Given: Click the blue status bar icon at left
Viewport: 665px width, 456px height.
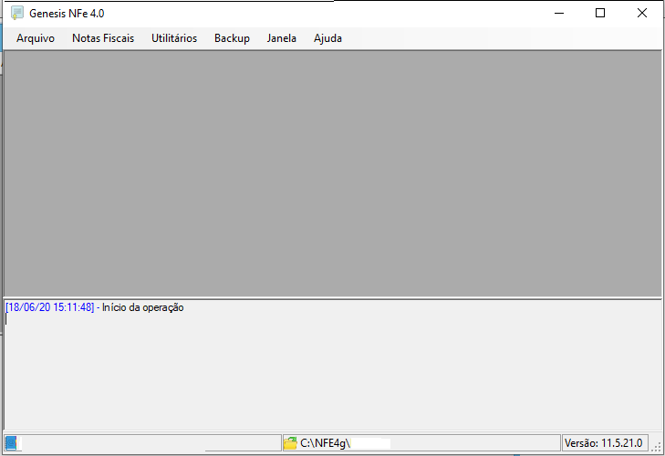Looking at the screenshot, I should [x=11, y=443].
